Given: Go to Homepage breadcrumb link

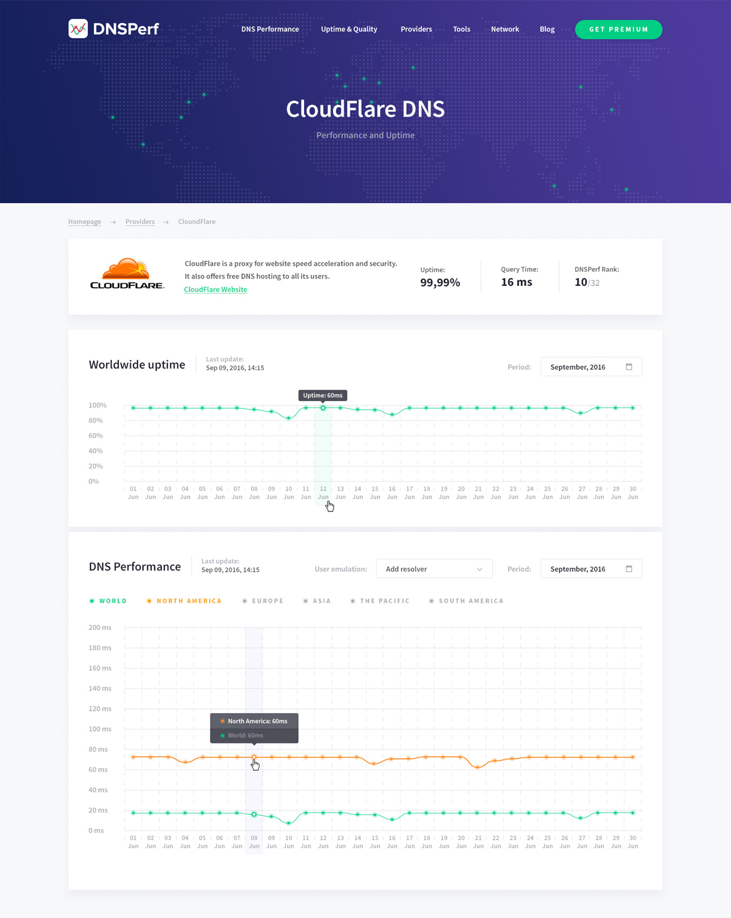Looking at the screenshot, I should pyautogui.click(x=85, y=222).
